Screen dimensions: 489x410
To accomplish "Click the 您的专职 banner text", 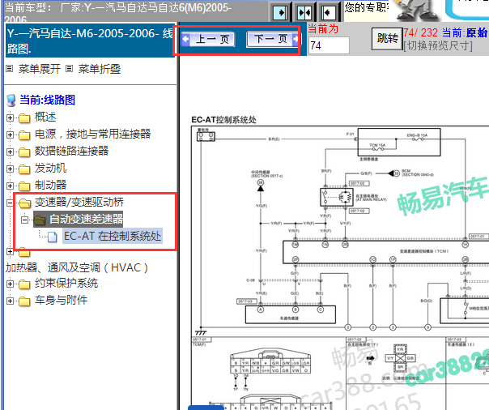I will pos(367,7).
